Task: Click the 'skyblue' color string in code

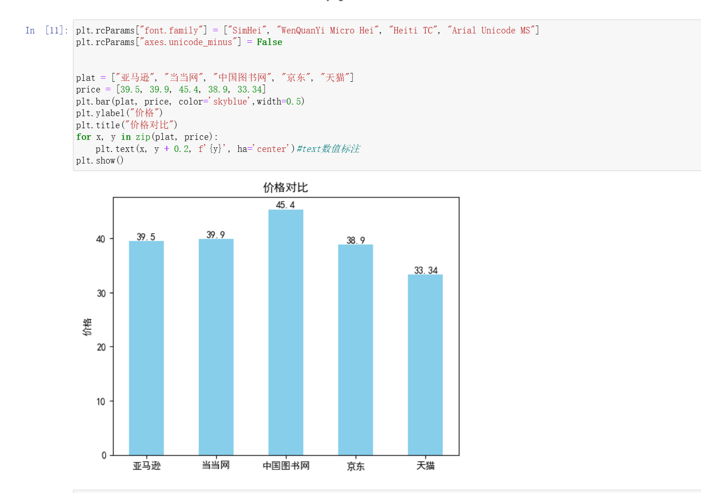Action: point(230,101)
